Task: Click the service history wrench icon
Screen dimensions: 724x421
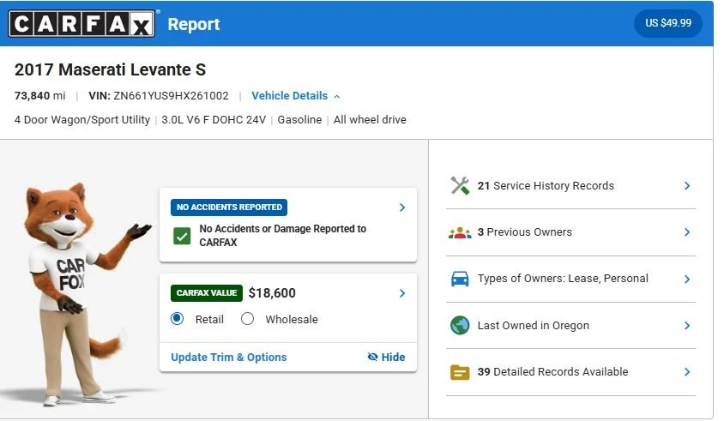Action: coord(460,185)
